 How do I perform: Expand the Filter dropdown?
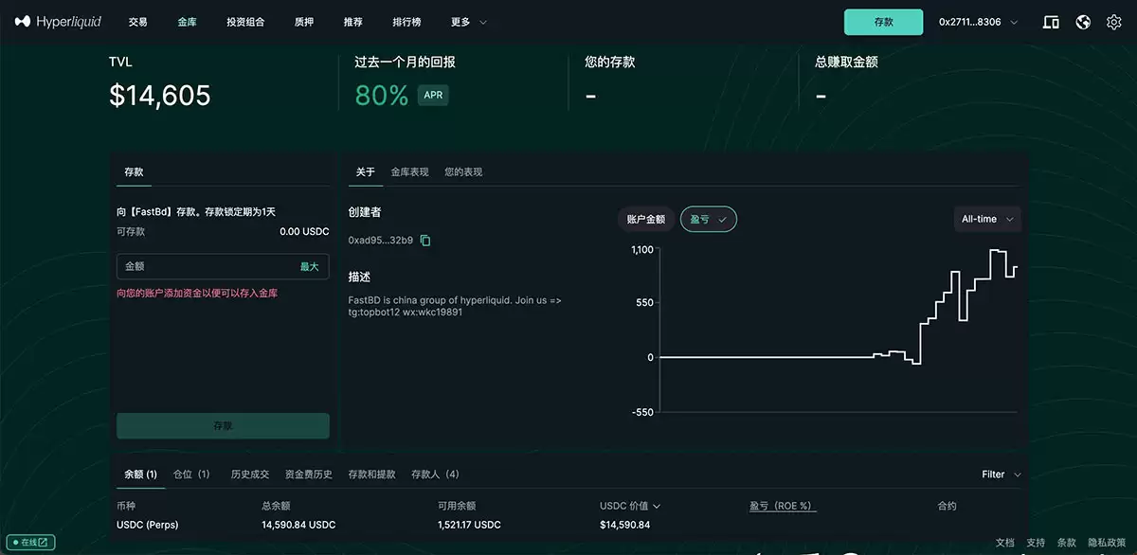(x=999, y=474)
